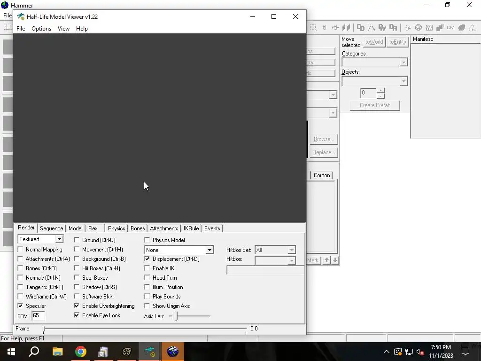
Task: Click the Create Prefab button
Action: click(x=375, y=105)
